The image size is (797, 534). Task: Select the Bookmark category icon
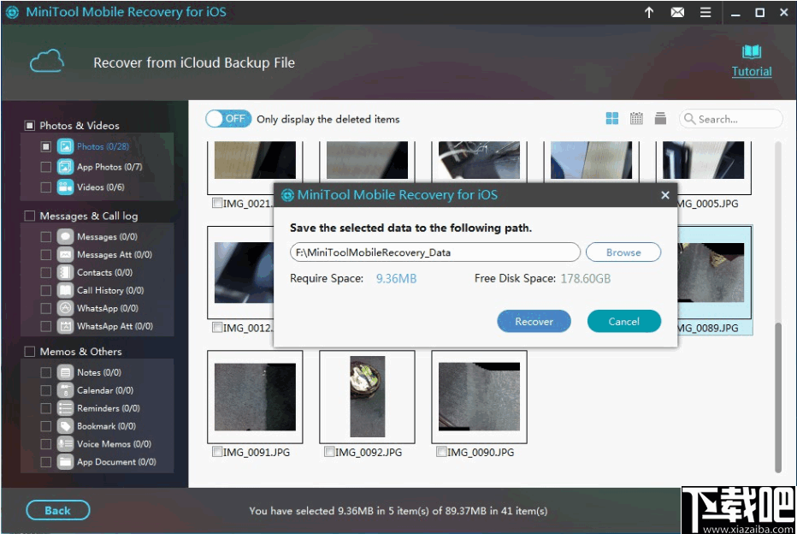click(x=65, y=426)
